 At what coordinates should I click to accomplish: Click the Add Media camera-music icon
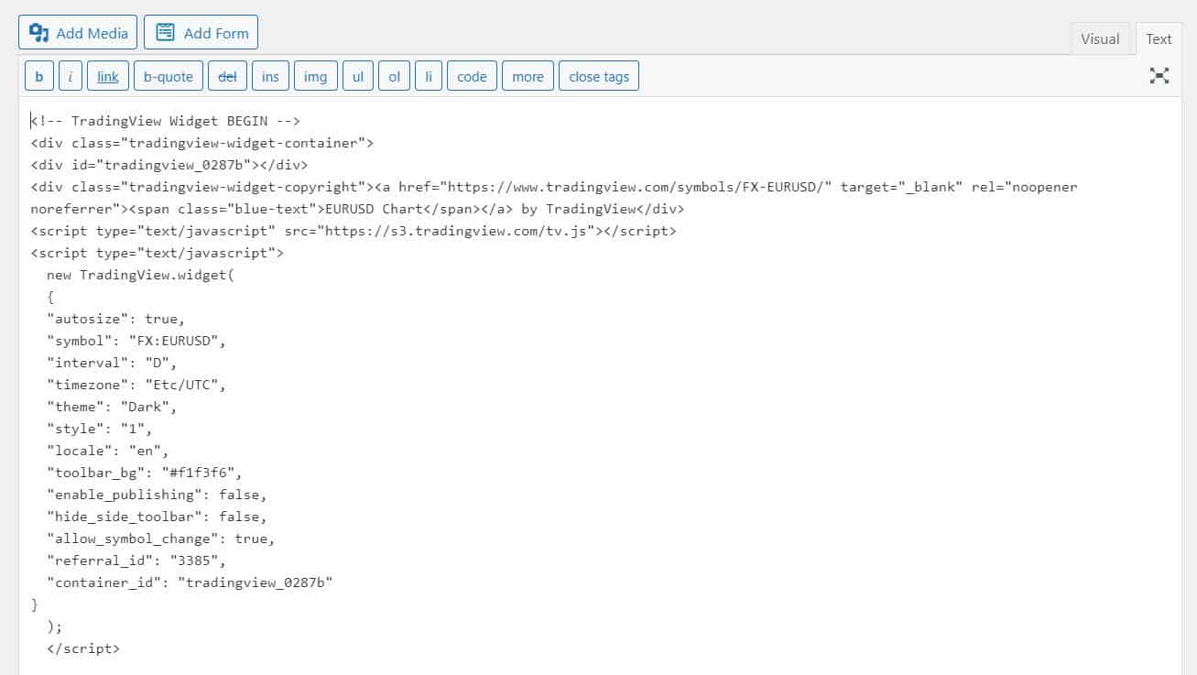pos(38,33)
